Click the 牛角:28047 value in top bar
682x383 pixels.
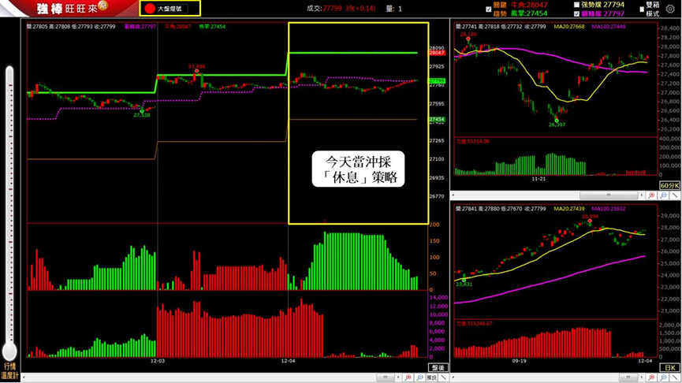coord(529,5)
